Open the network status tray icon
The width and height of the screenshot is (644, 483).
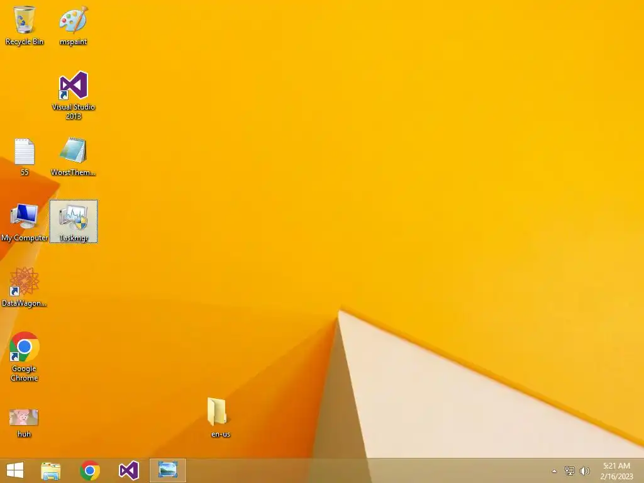coord(569,470)
